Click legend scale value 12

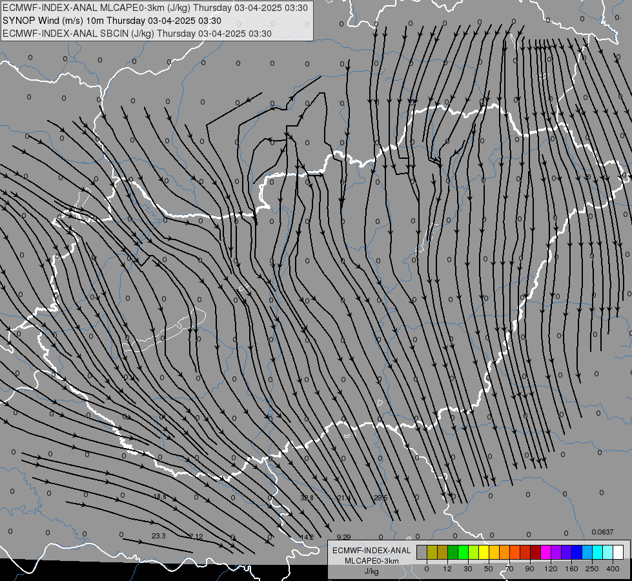coord(447,569)
